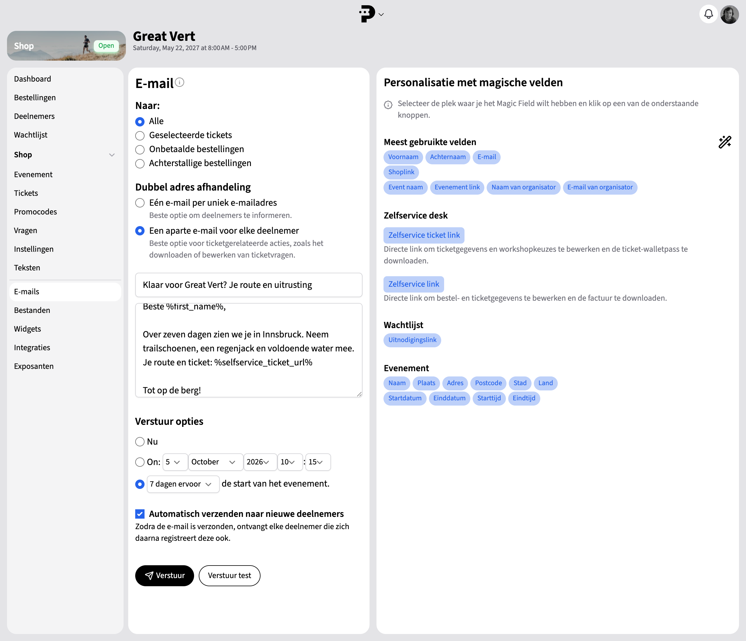Insert the Uitnodigingslink magic field
The image size is (746, 641).
412,340
